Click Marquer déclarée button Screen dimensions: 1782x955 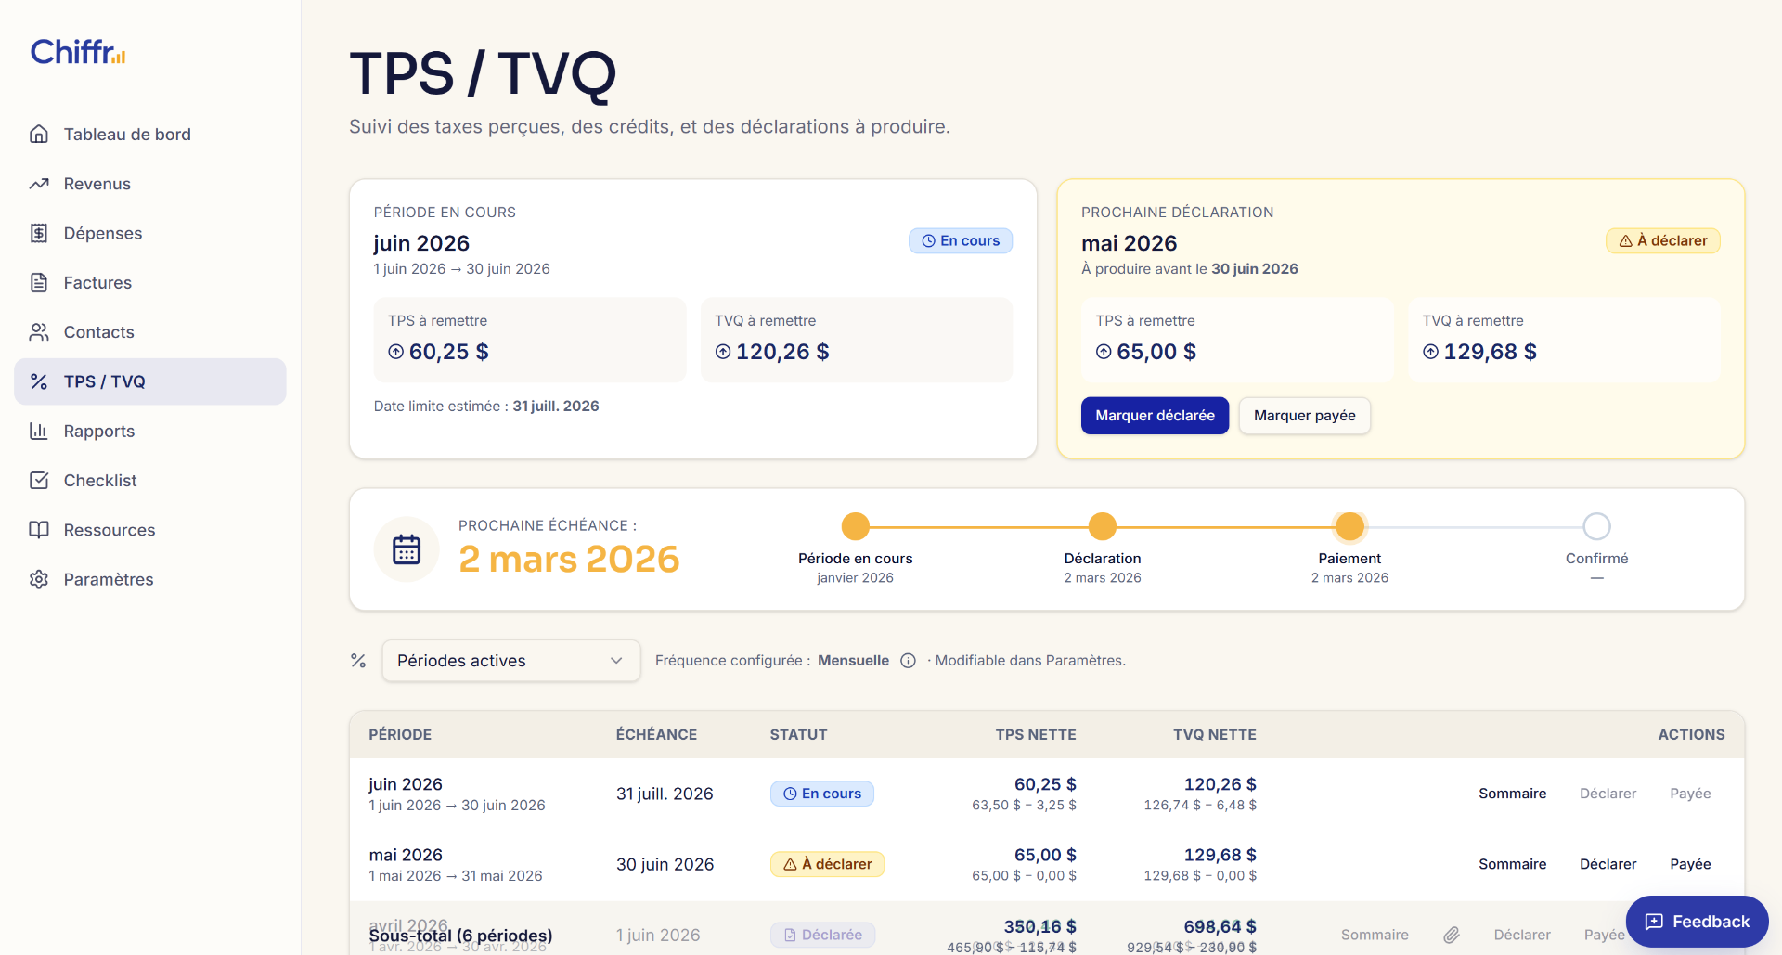pyautogui.click(x=1155, y=416)
